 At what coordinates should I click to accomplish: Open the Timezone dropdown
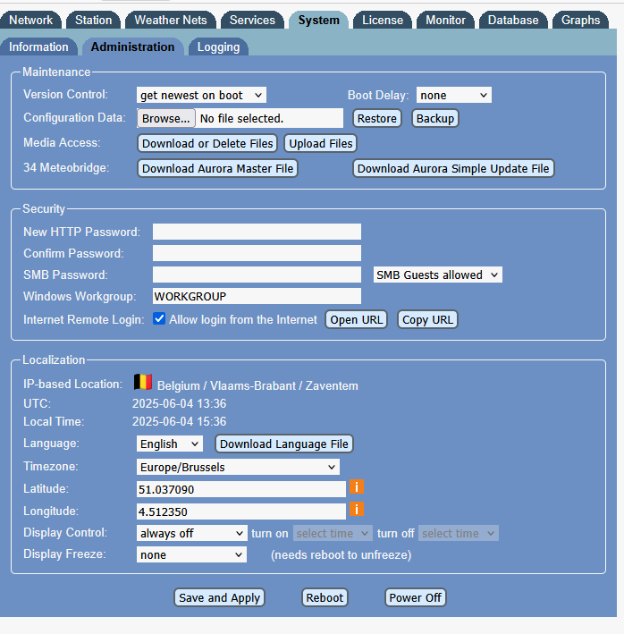click(x=238, y=467)
